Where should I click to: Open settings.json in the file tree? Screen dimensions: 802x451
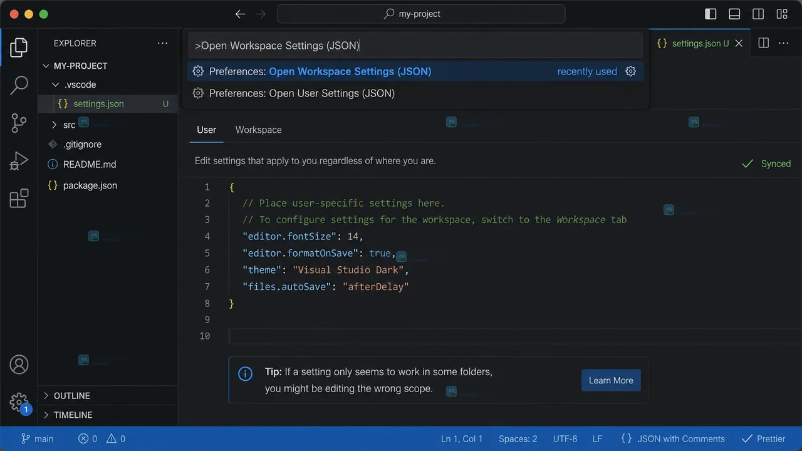tap(108, 104)
